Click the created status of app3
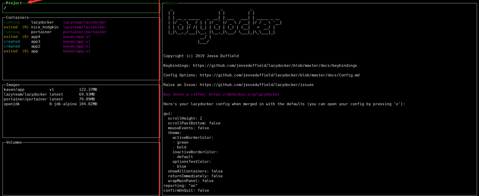The height and width of the screenshot is (196, 479). tap(12, 41)
